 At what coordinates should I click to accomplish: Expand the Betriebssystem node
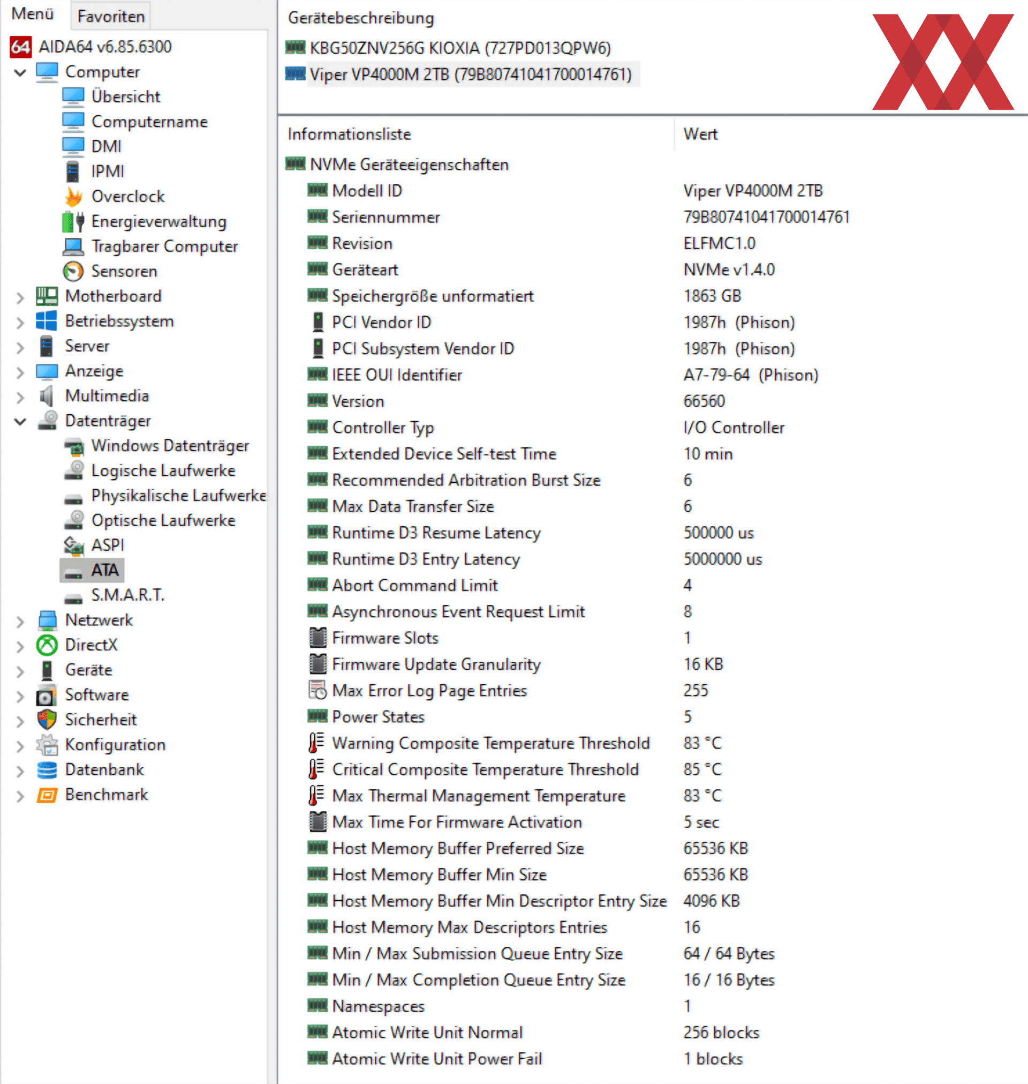[20, 322]
